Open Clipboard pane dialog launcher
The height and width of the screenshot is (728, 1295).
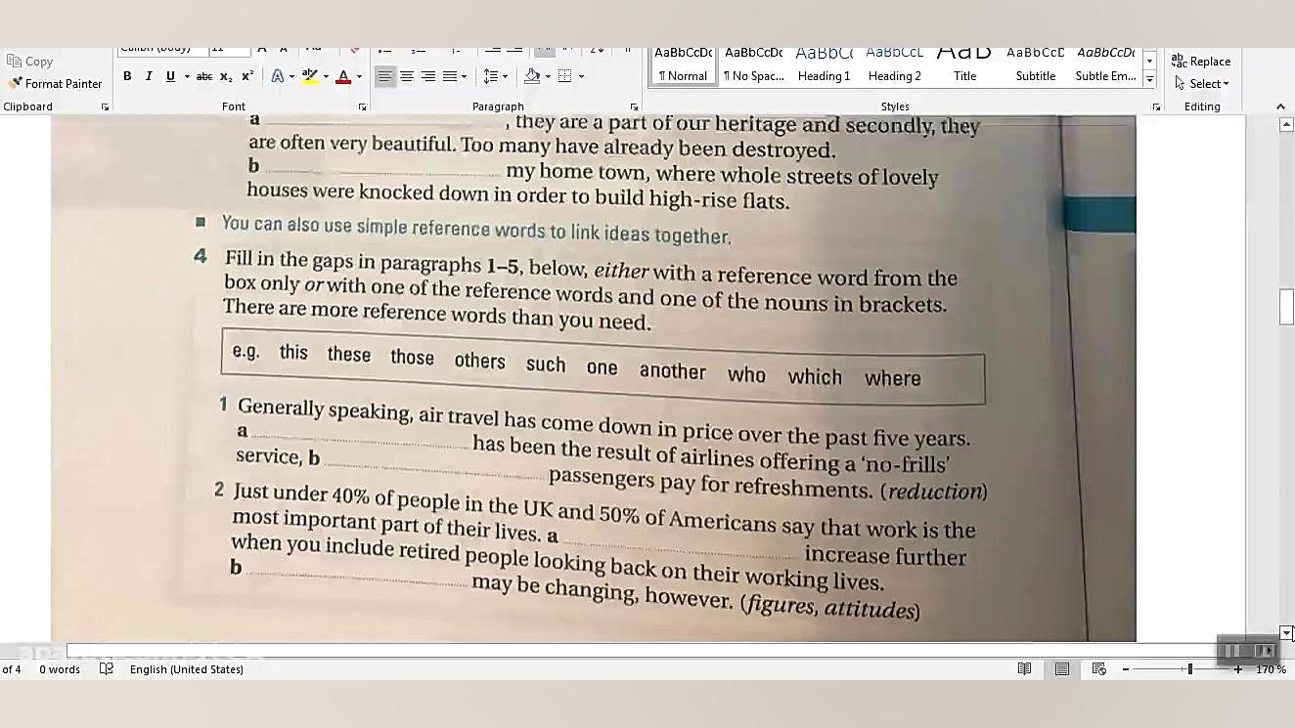[106, 107]
